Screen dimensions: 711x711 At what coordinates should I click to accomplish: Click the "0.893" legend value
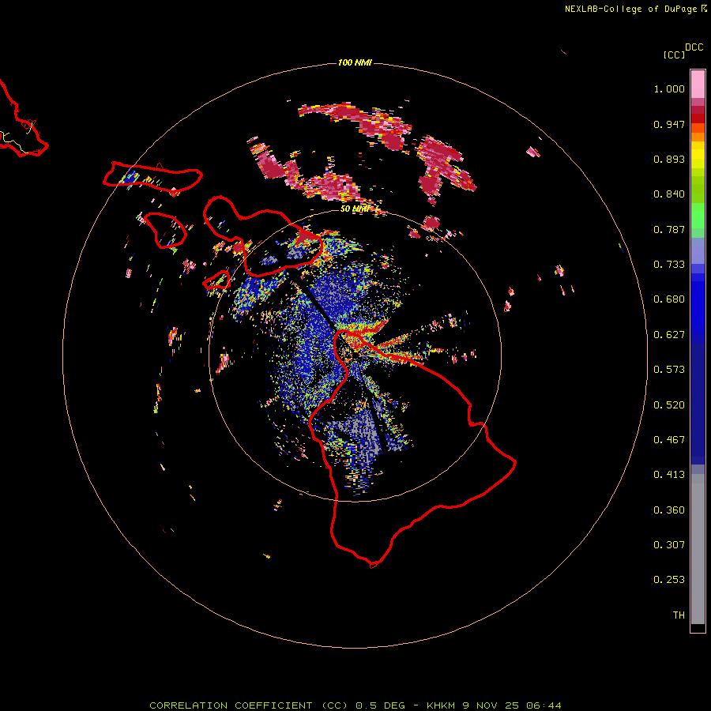(x=669, y=159)
